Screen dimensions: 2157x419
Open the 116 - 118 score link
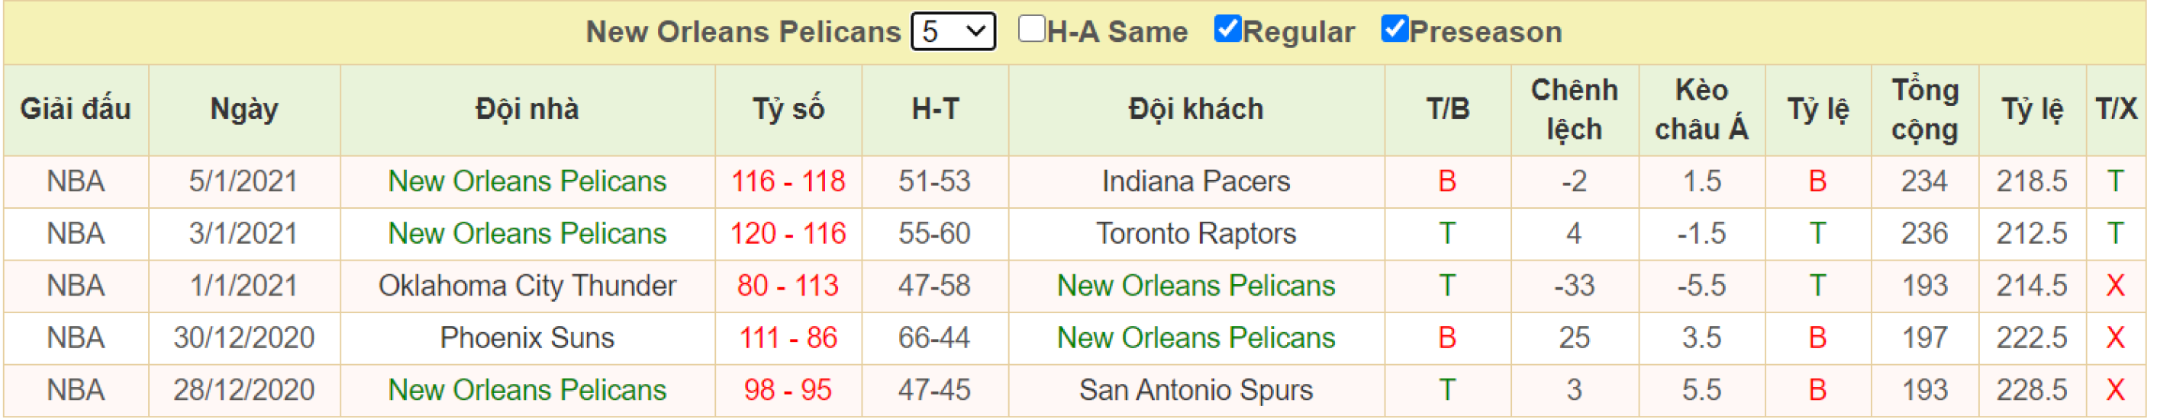pos(788,181)
